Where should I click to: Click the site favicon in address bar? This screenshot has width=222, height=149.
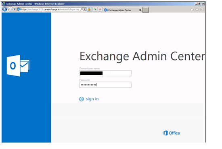[x=19, y=9]
